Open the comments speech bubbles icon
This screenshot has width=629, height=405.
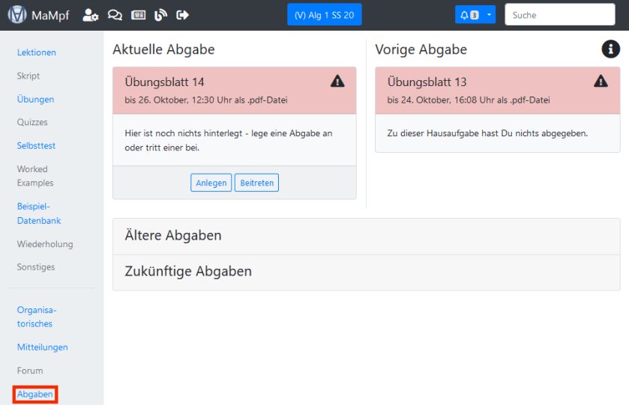(115, 15)
